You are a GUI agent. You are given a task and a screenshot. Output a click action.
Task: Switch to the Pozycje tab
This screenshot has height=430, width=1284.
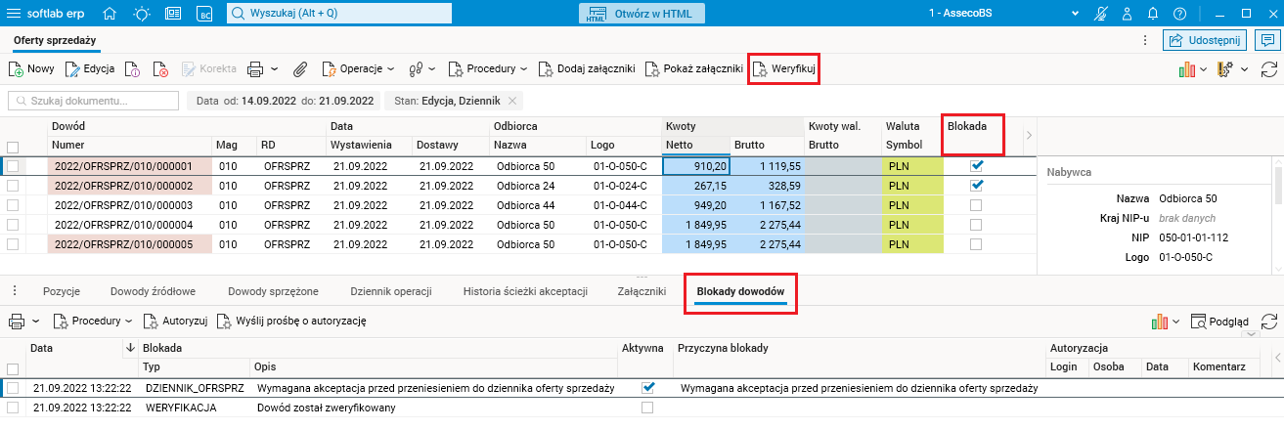61,291
